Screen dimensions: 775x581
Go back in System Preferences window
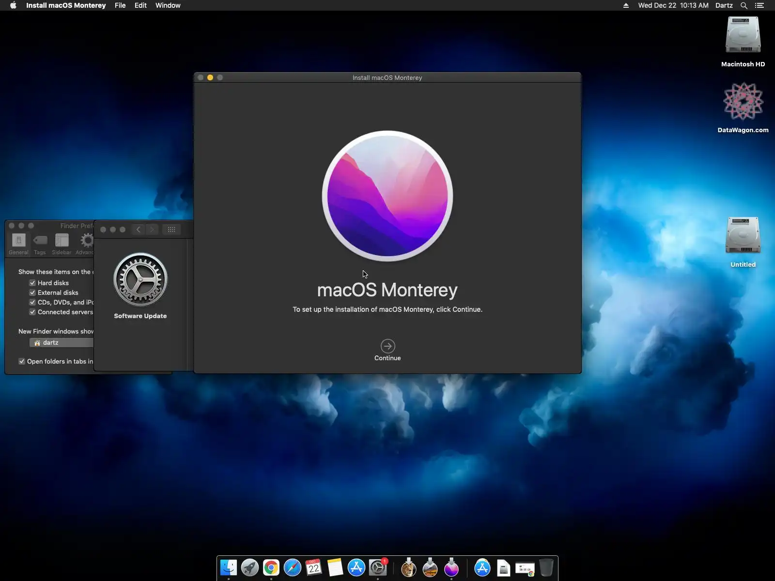tap(139, 229)
